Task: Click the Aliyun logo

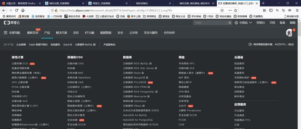Action: (12, 23)
